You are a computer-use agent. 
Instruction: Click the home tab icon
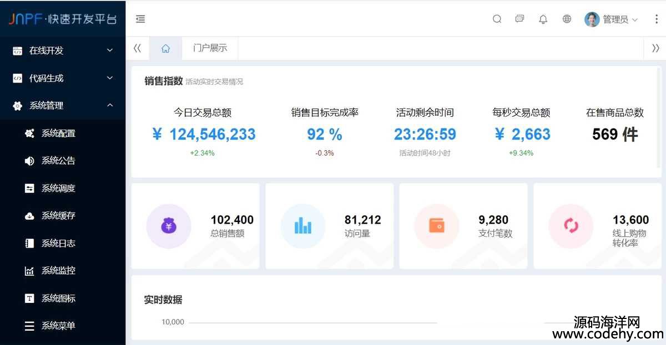165,48
